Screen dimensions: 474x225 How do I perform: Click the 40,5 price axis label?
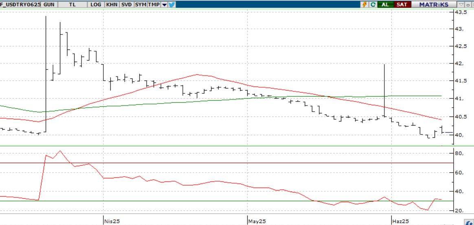pyautogui.click(x=461, y=117)
